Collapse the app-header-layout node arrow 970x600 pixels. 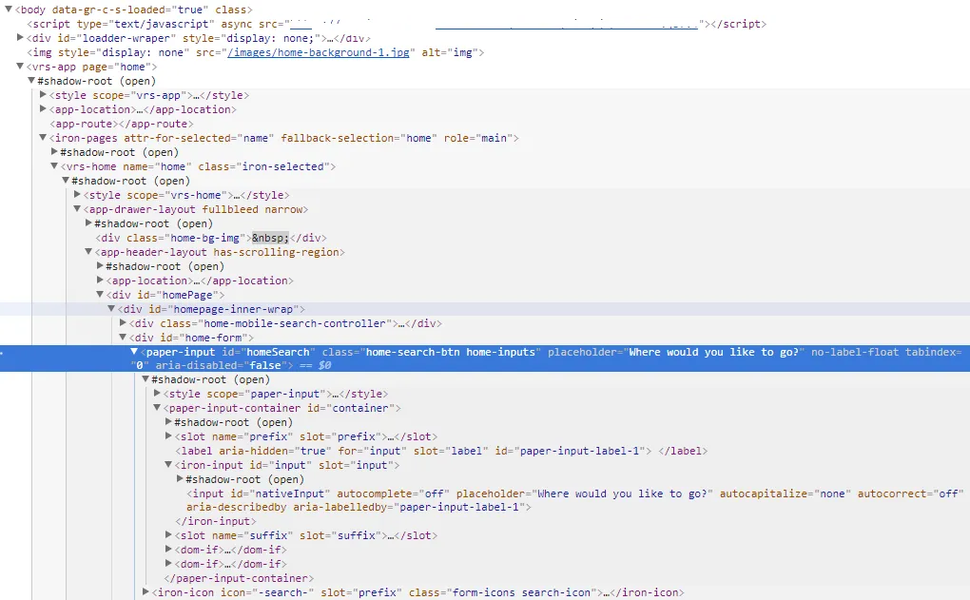tap(88, 252)
